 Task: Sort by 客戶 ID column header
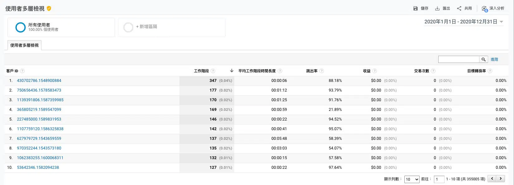click(12, 71)
